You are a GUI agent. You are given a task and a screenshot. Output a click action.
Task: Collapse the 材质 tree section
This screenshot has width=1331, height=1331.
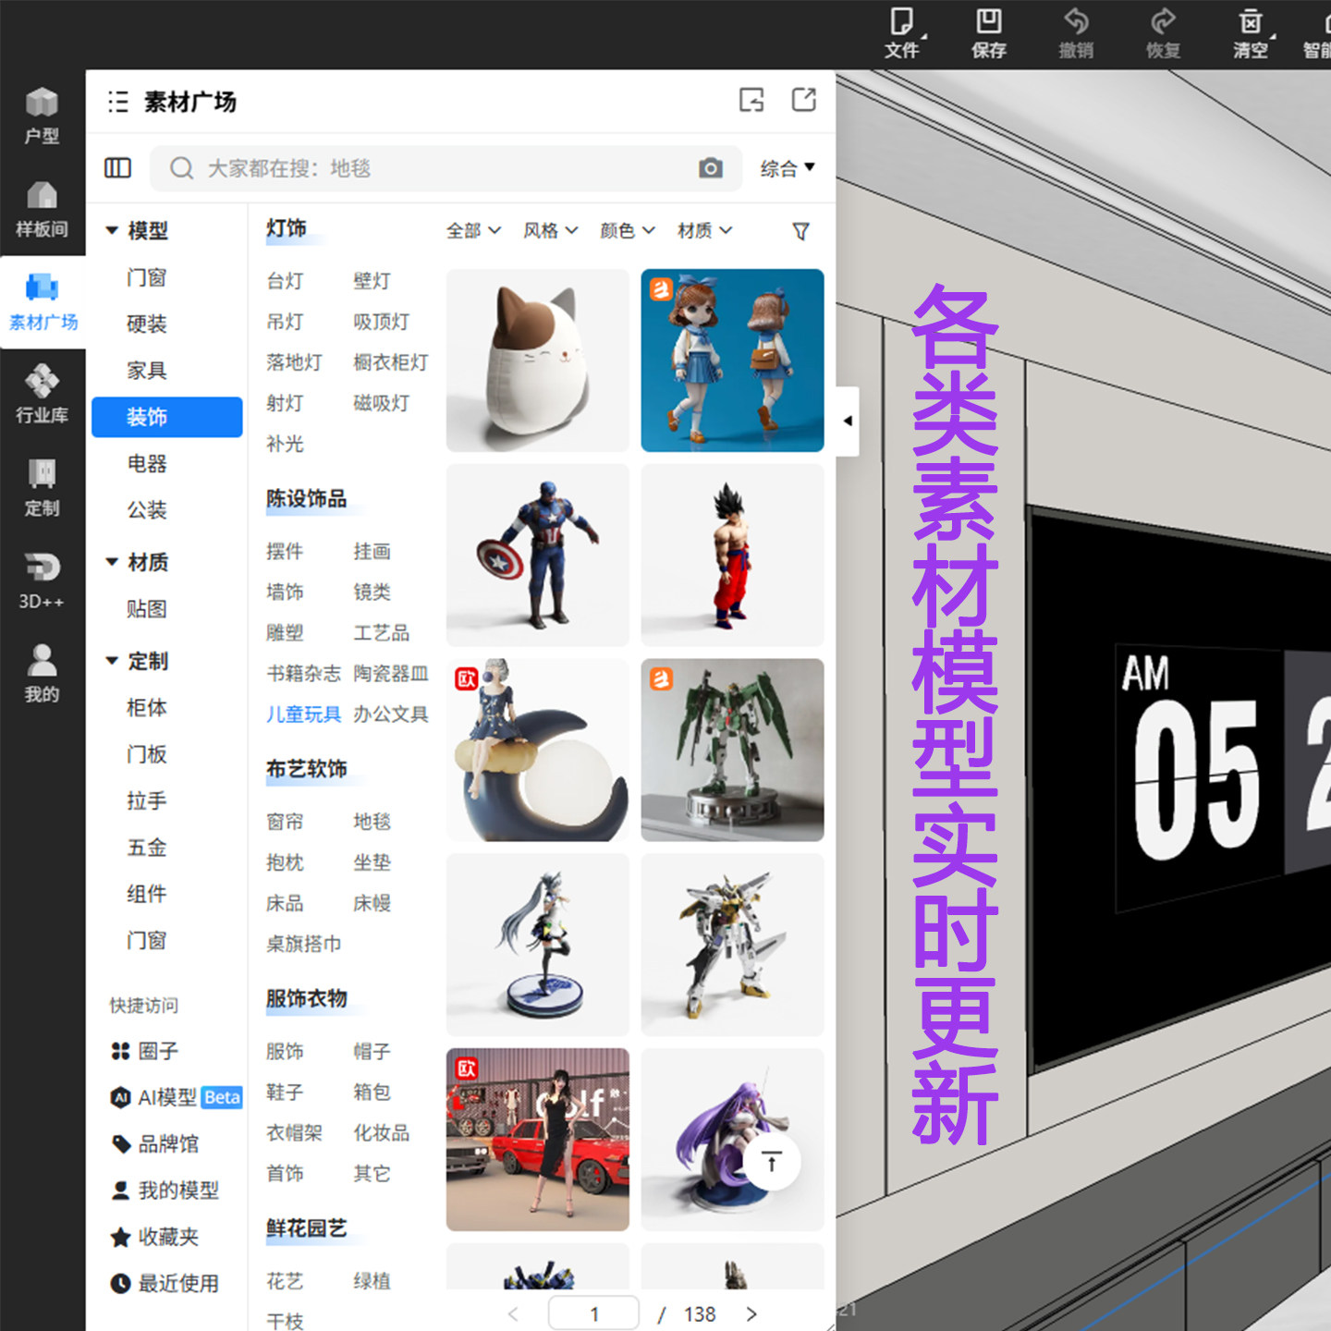112,562
